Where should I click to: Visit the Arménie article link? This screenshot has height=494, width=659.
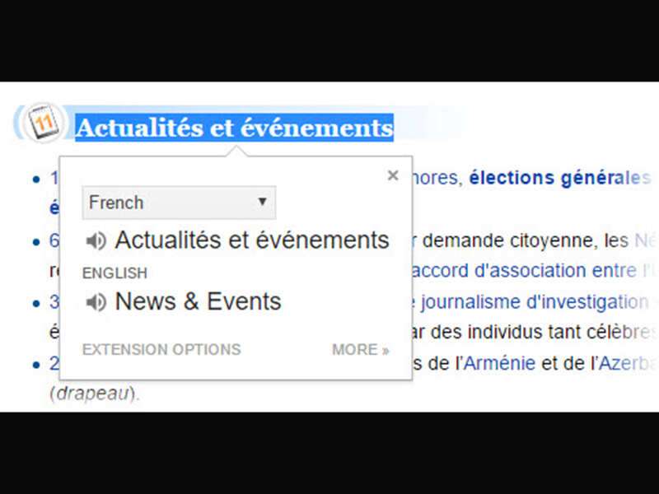[500, 363]
